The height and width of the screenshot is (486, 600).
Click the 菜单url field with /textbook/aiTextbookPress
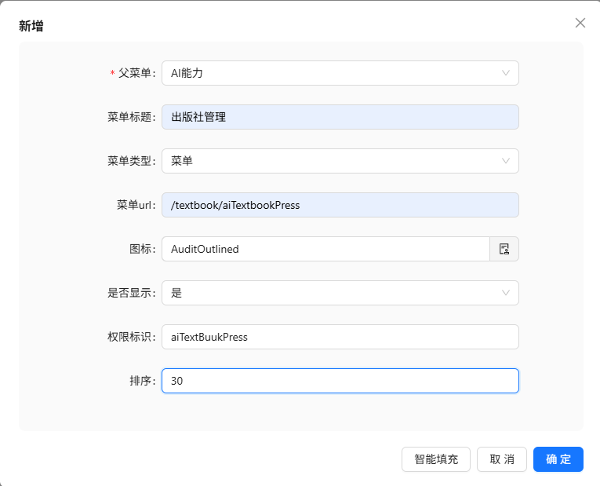coord(340,205)
